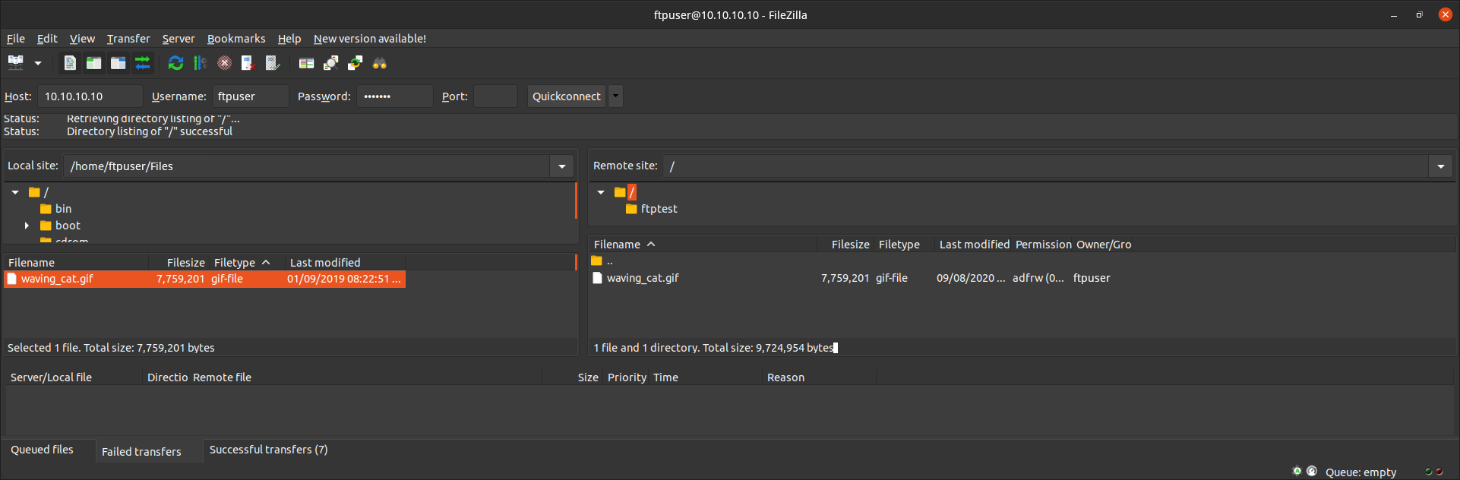Disconnect from the currently visible server

pos(248,63)
